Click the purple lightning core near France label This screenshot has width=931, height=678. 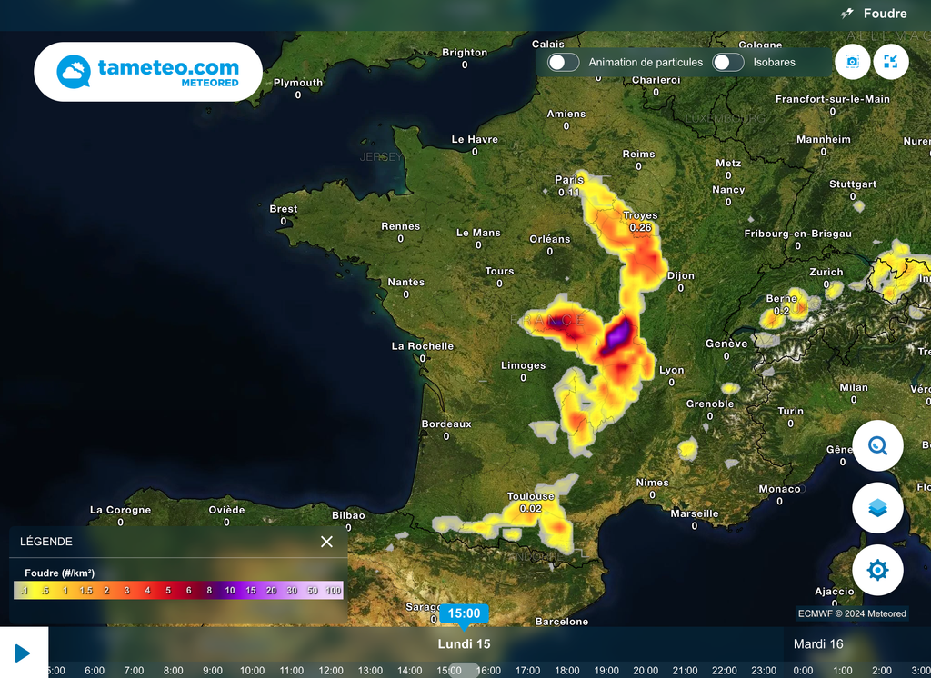[x=617, y=334]
